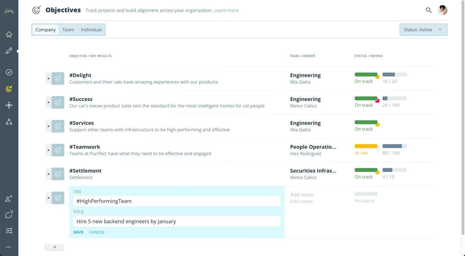Switch to the Team tab
The height and width of the screenshot is (256, 465).
click(68, 30)
